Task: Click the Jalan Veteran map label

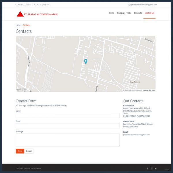Action: point(29,61)
